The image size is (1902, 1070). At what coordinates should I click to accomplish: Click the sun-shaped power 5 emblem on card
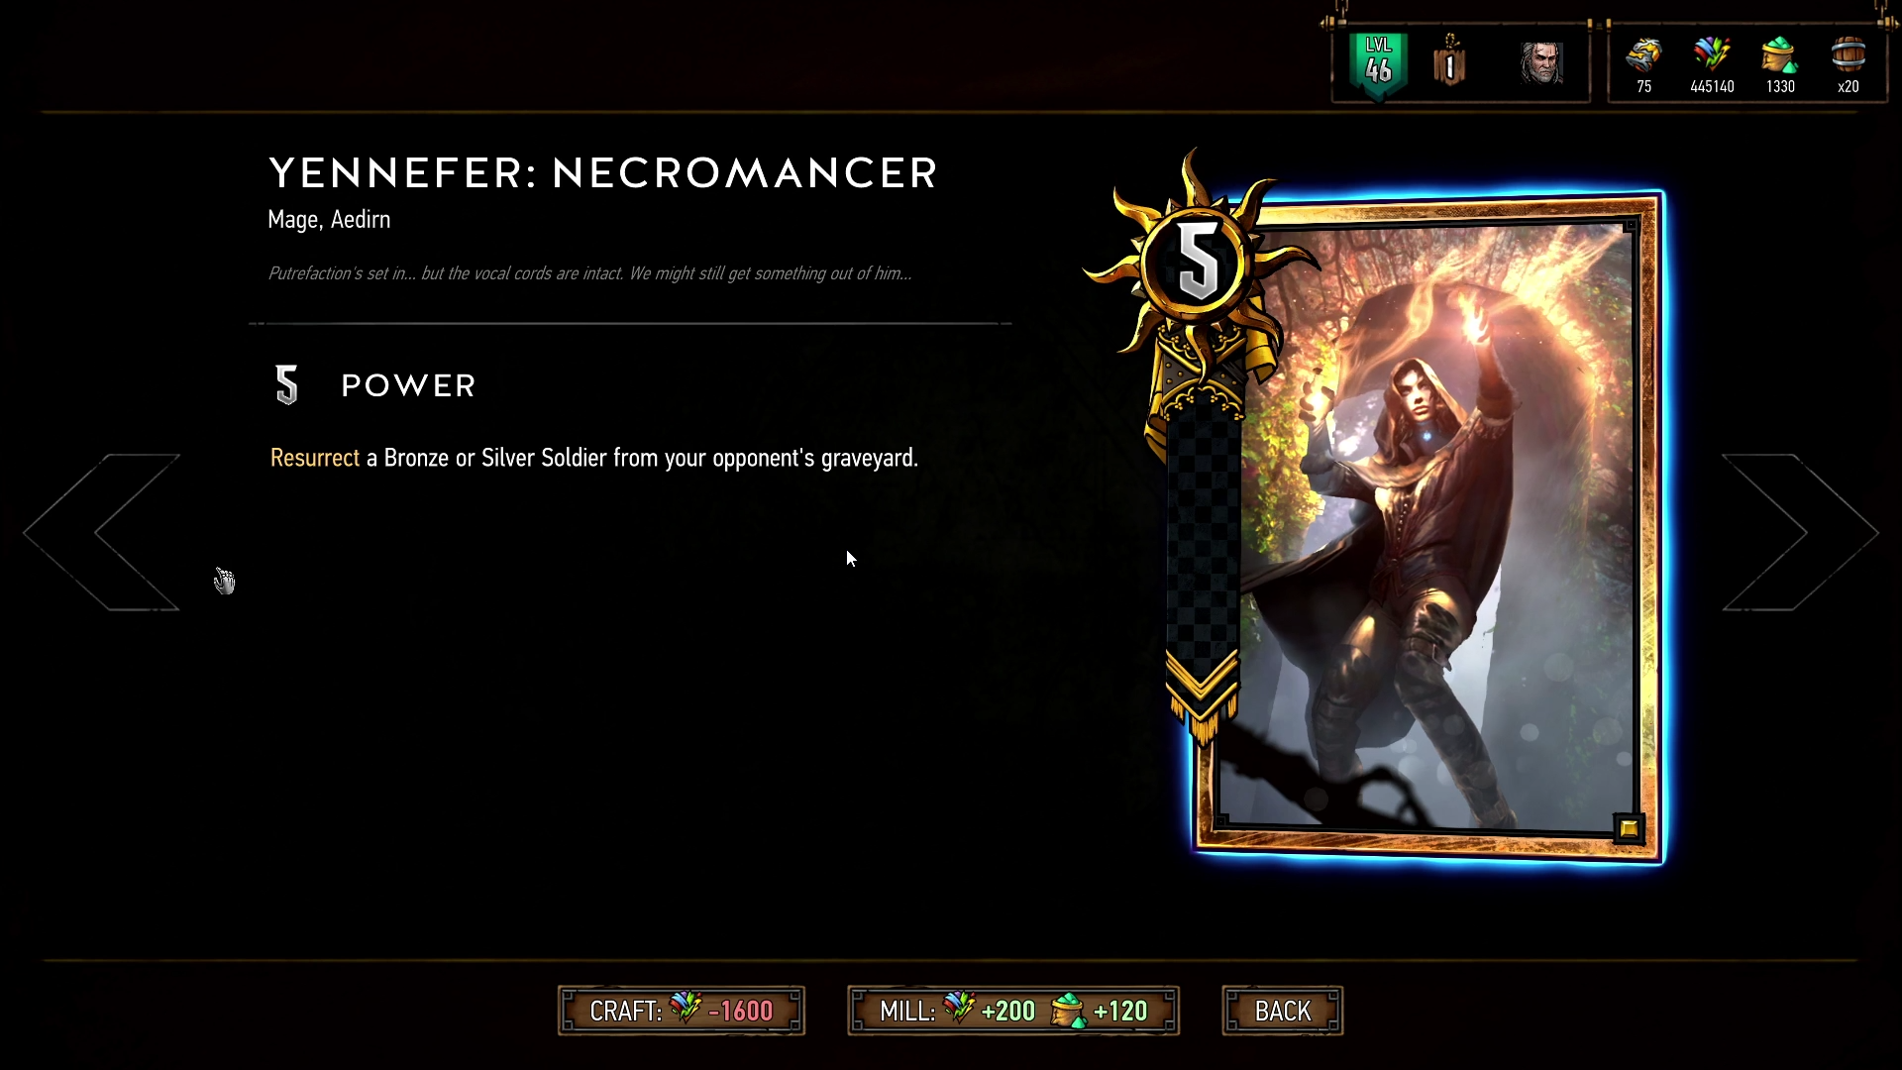(x=1199, y=264)
